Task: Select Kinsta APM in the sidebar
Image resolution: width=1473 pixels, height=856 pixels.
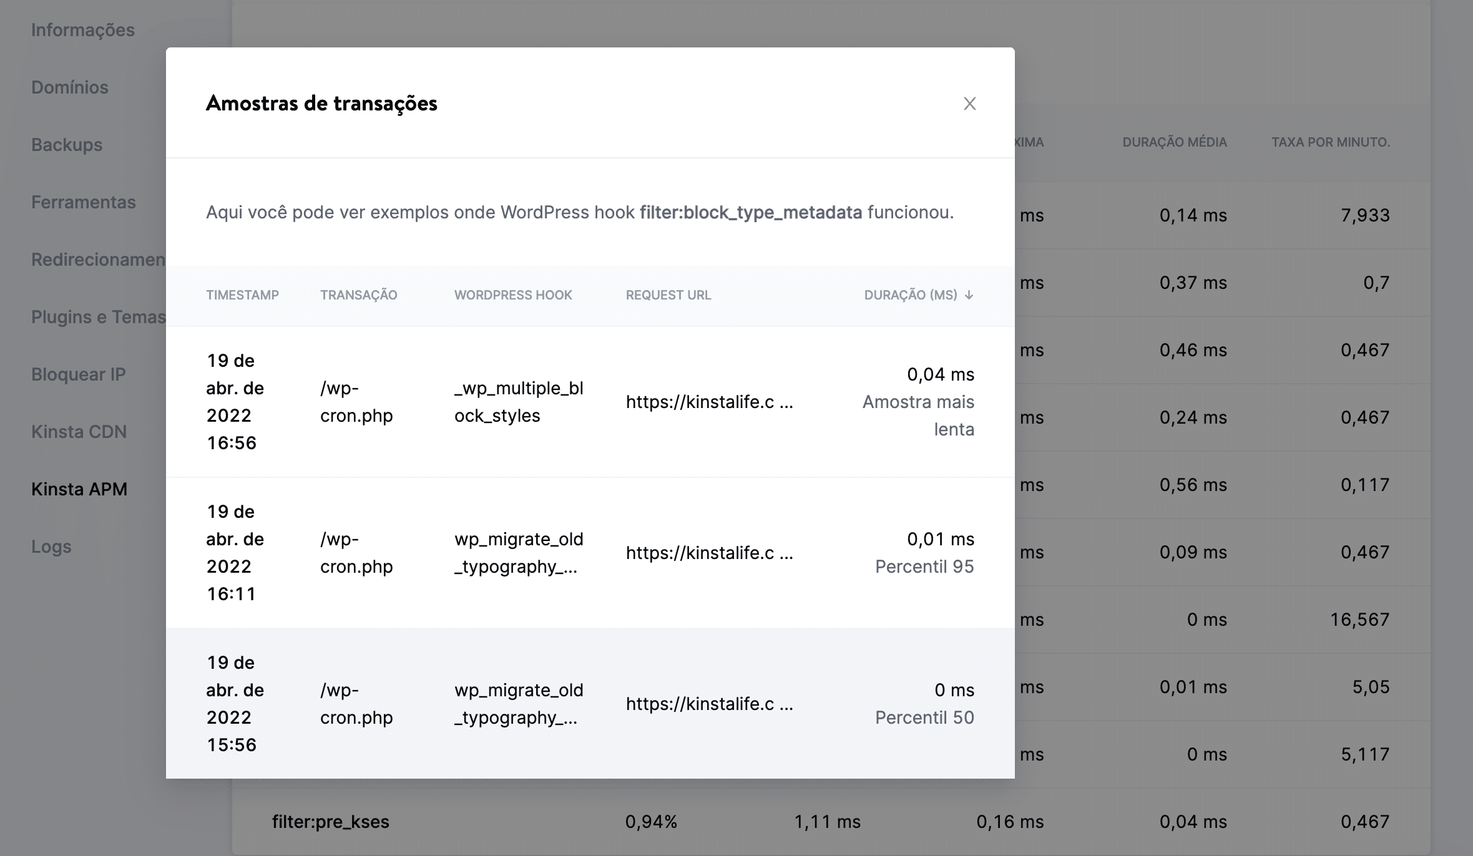Action: pyautogui.click(x=79, y=490)
